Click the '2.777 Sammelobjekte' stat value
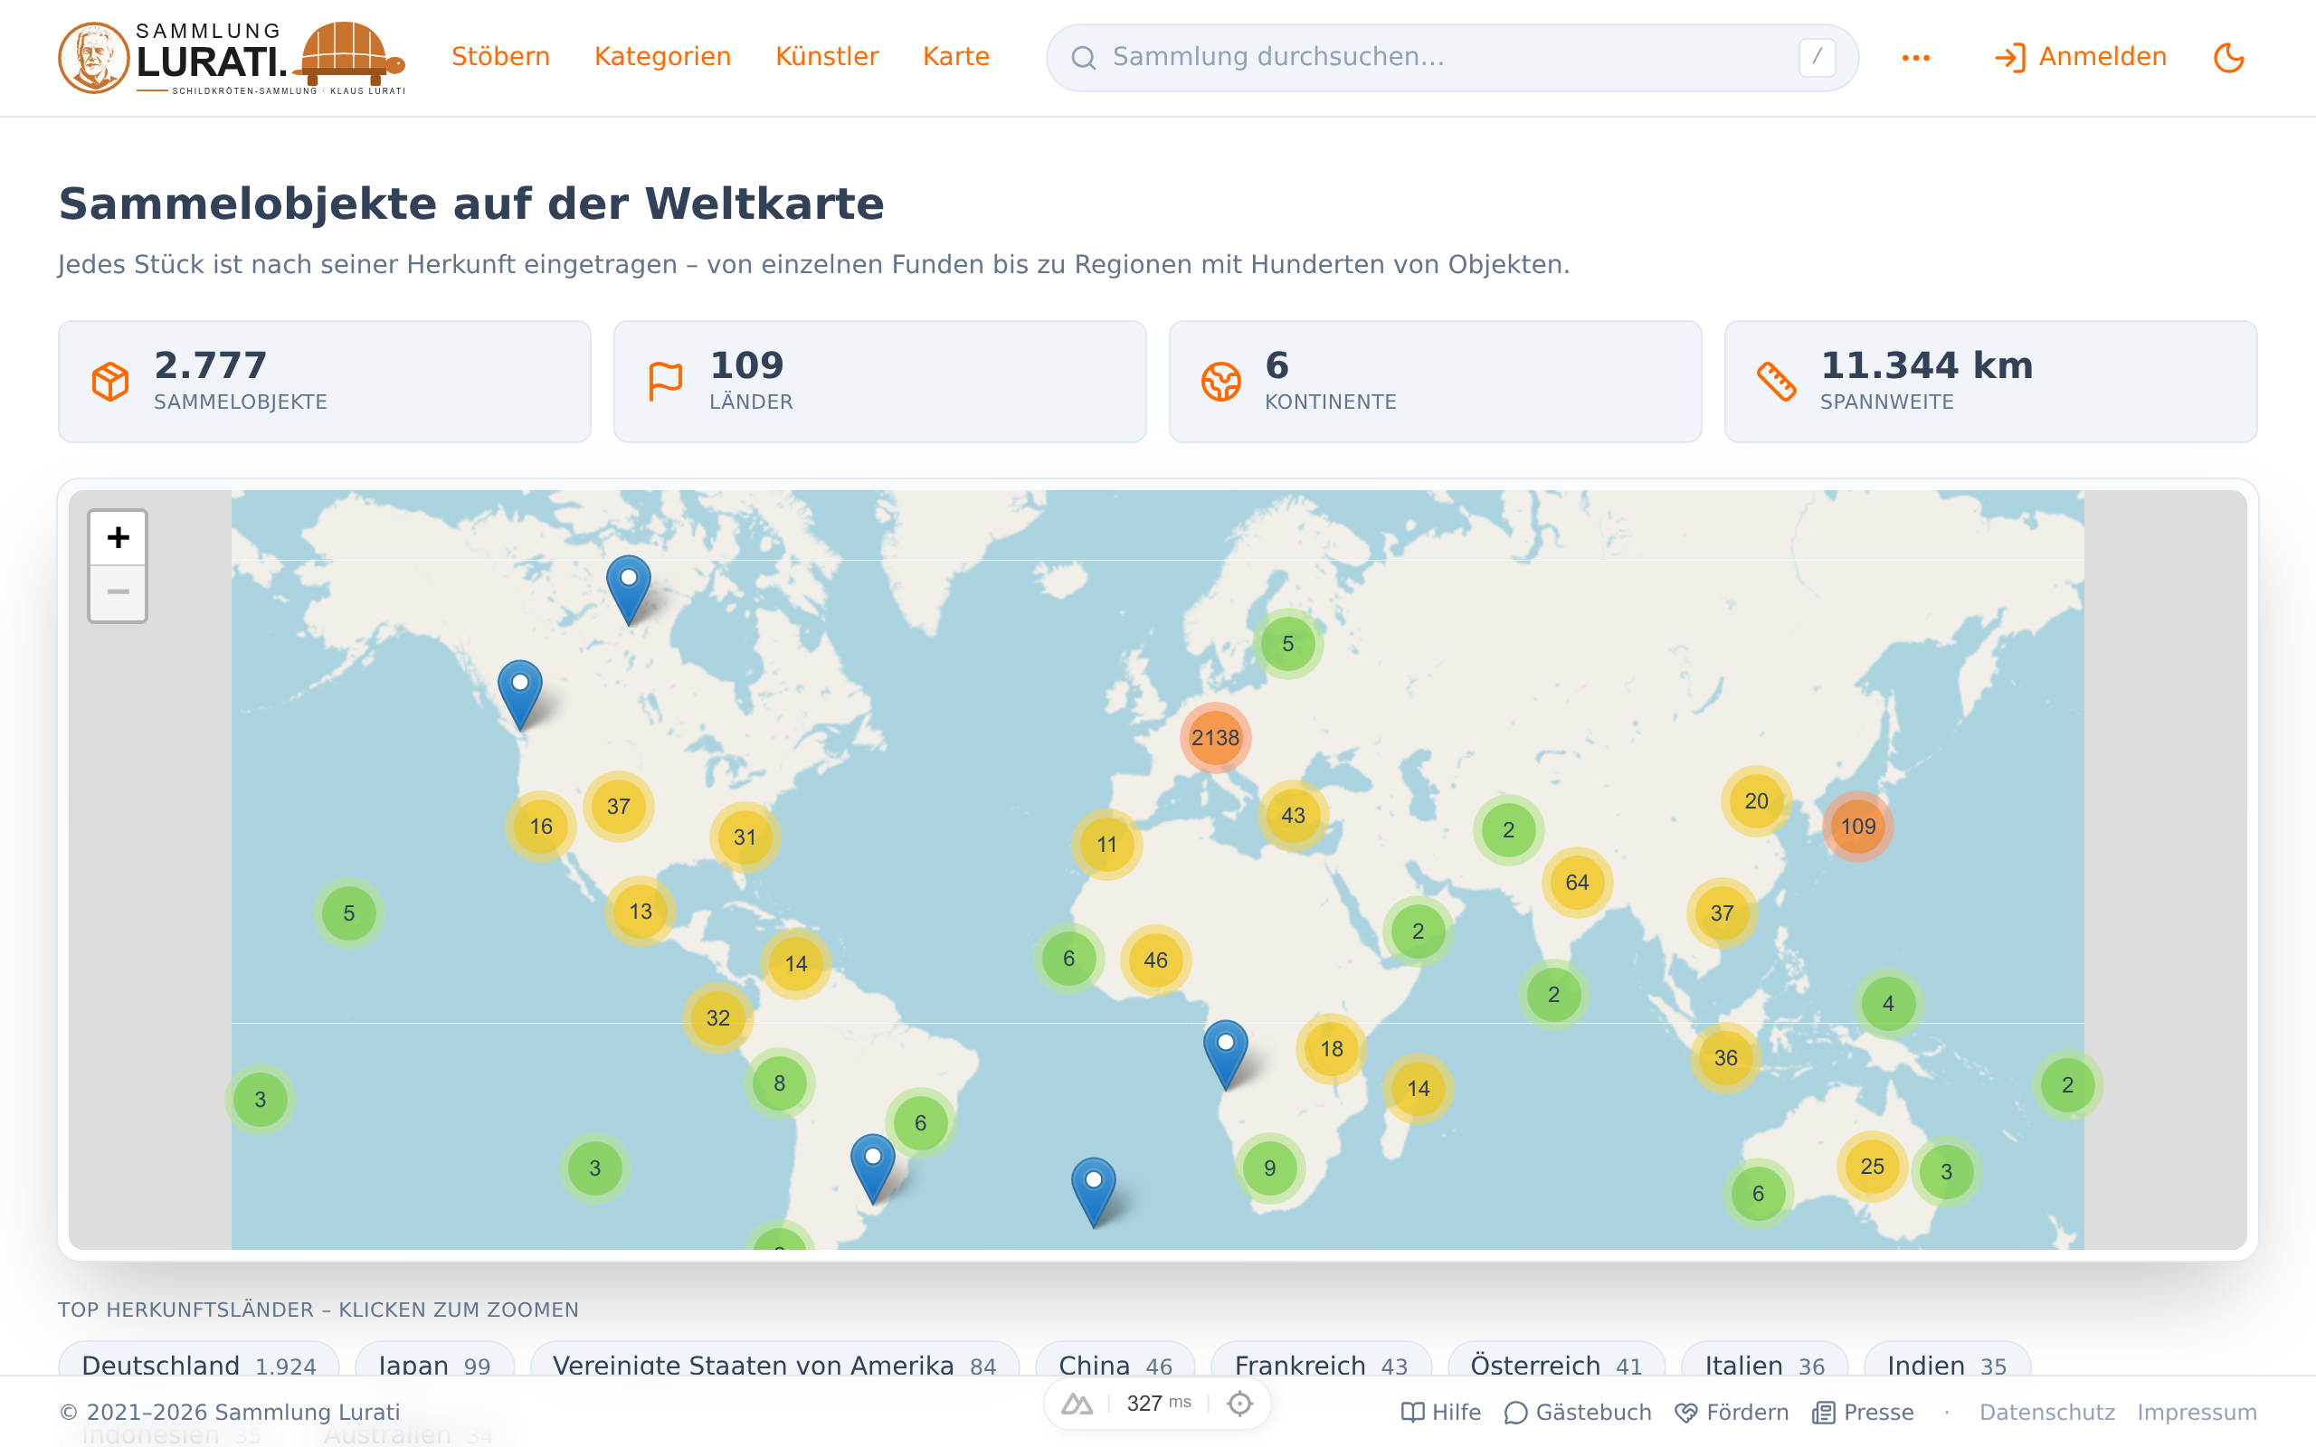Image resolution: width=2316 pixels, height=1447 pixels. tap(211, 365)
